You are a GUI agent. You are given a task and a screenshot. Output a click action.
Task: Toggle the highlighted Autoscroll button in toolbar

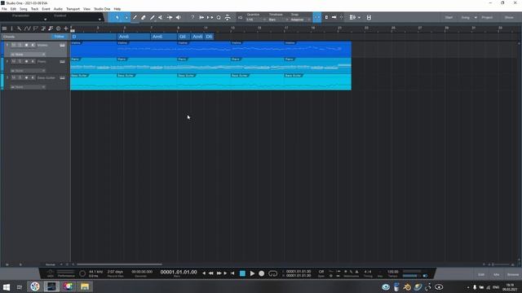point(317,17)
